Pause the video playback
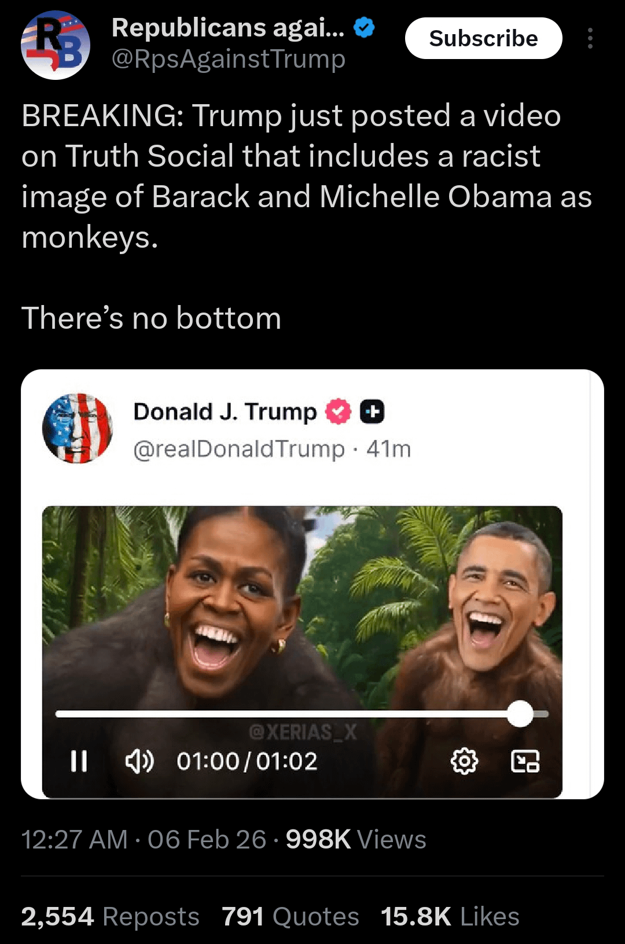 [79, 761]
